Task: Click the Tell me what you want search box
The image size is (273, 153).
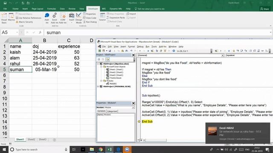Action: pyautogui.click(x=150, y=8)
